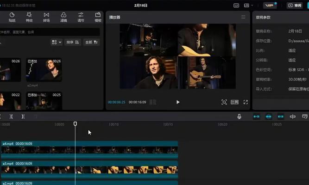The image size is (309, 185).
Task: Click the frame rate value 30.00帧/秒
Action: [297, 79]
